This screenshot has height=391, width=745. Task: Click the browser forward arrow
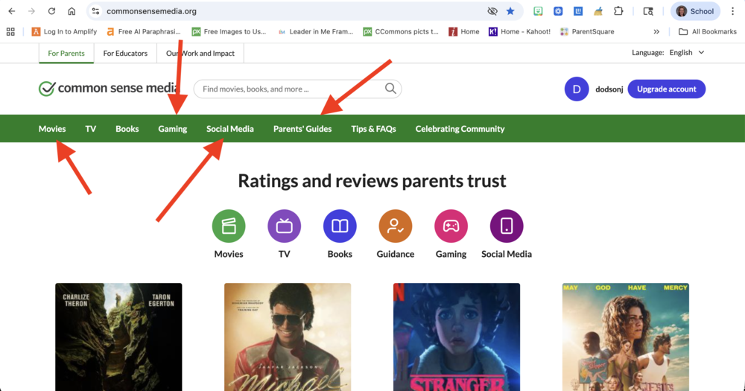coord(31,11)
